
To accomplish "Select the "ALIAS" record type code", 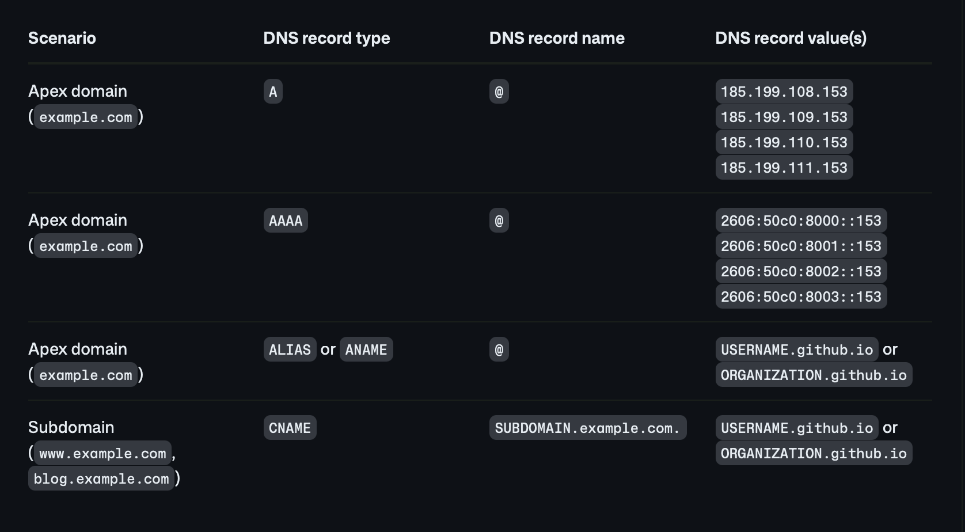I will [290, 349].
